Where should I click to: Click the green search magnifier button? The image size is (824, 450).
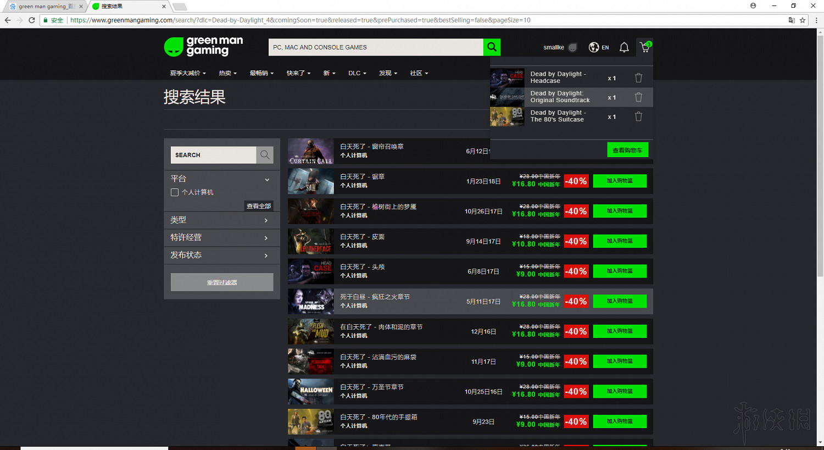[492, 47]
